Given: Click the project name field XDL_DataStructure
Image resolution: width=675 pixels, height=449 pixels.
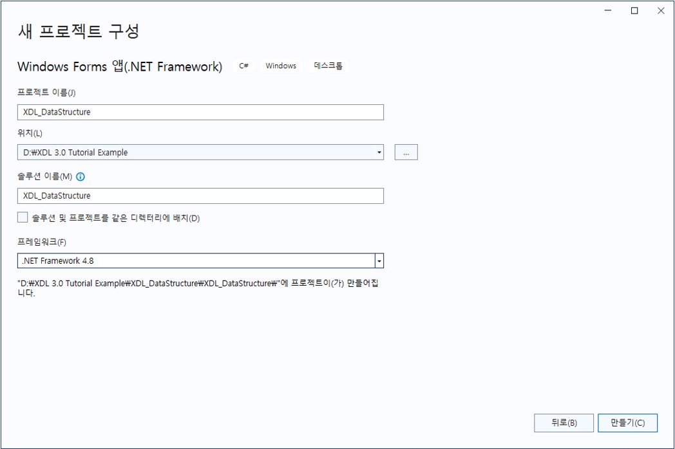Looking at the screenshot, I should click(x=200, y=112).
